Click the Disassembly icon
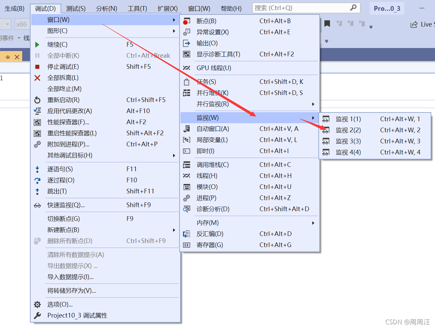This screenshot has height=328, width=435. pyautogui.click(x=187, y=234)
